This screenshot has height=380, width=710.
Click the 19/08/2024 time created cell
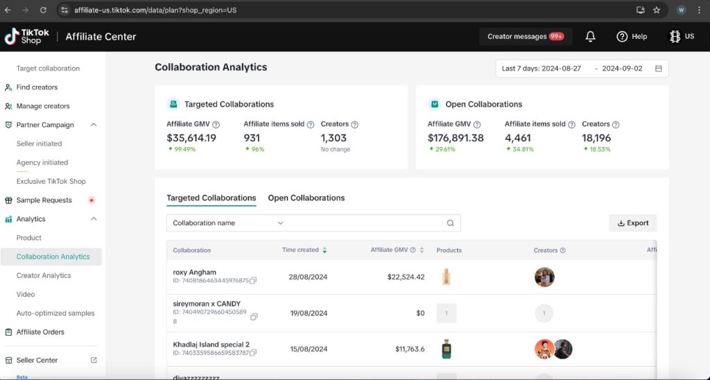pos(308,313)
